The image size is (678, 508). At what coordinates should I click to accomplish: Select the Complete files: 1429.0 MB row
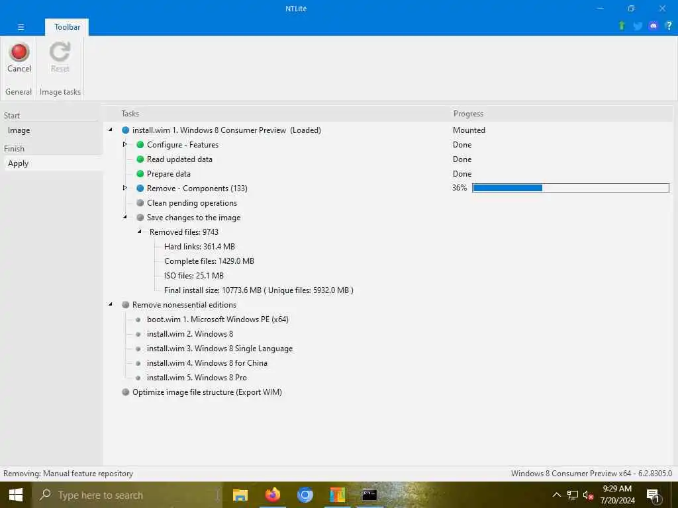tap(209, 261)
